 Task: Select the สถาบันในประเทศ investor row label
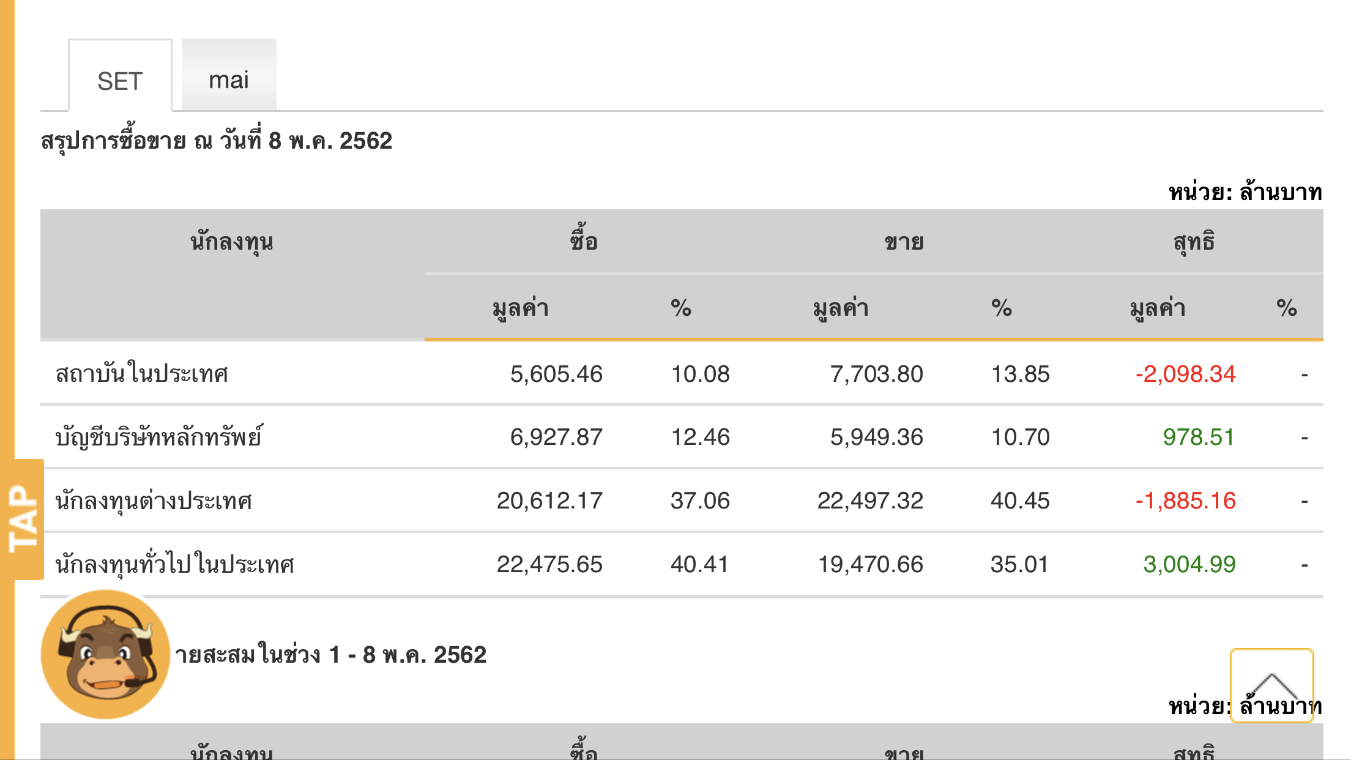point(142,374)
